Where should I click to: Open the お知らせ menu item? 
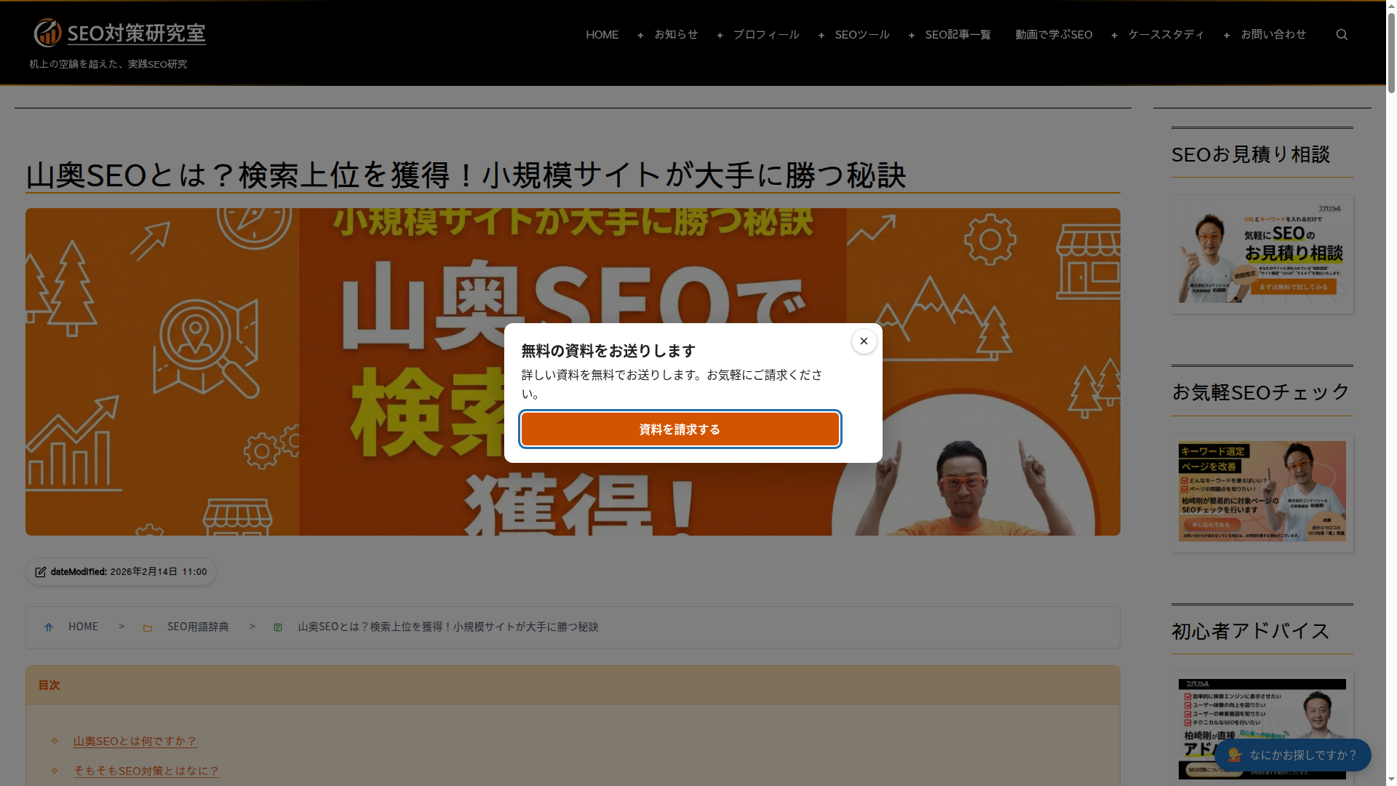tap(676, 35)
